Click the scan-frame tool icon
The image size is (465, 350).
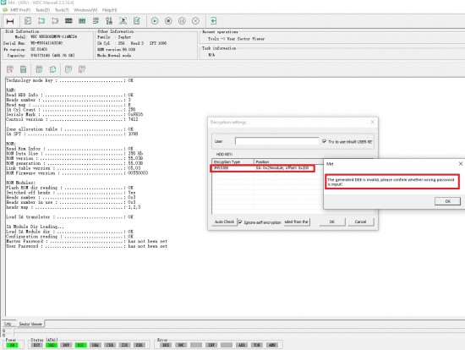click(x=123, y=21)
